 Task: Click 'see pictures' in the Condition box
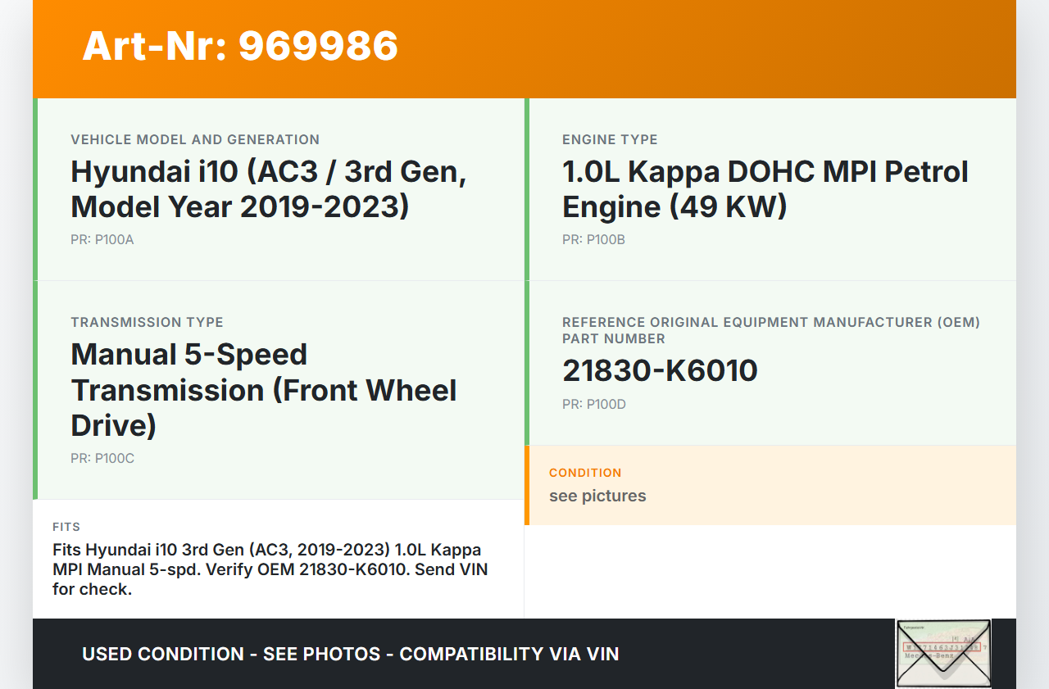click(x=597, y=496)
